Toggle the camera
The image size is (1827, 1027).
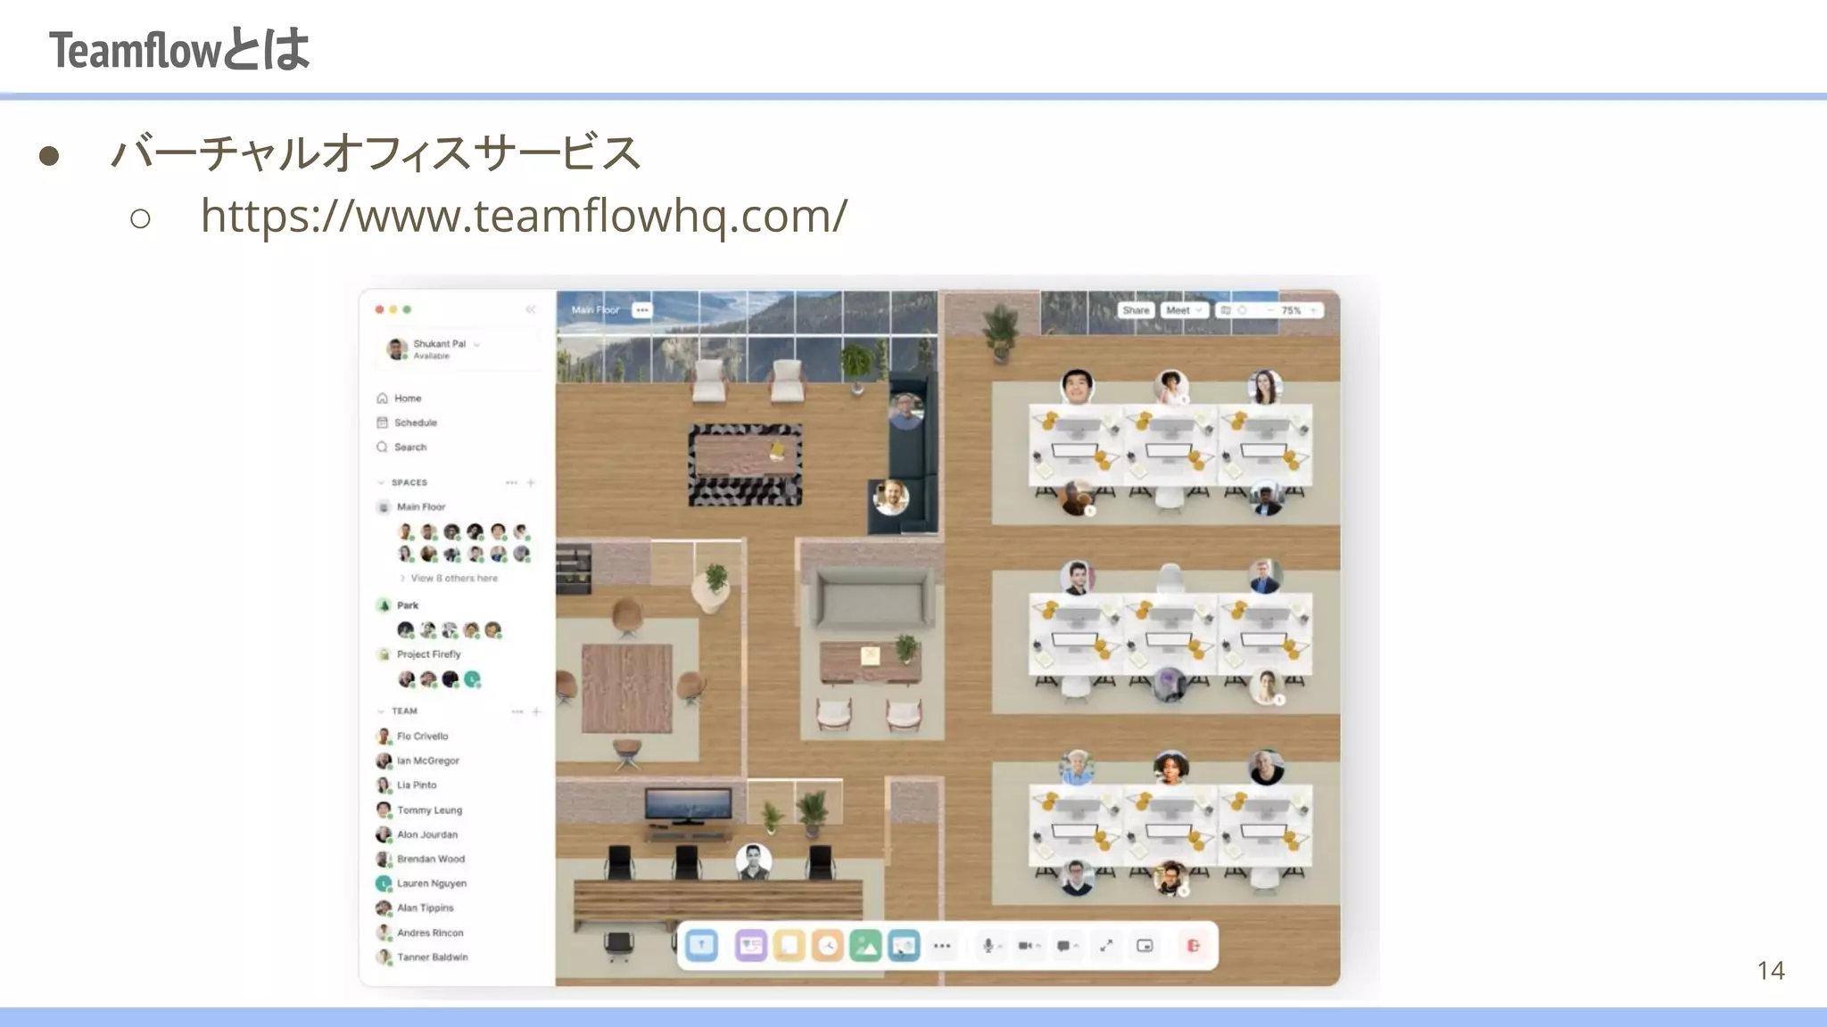pyautogui.click(x=1026, y=946)
